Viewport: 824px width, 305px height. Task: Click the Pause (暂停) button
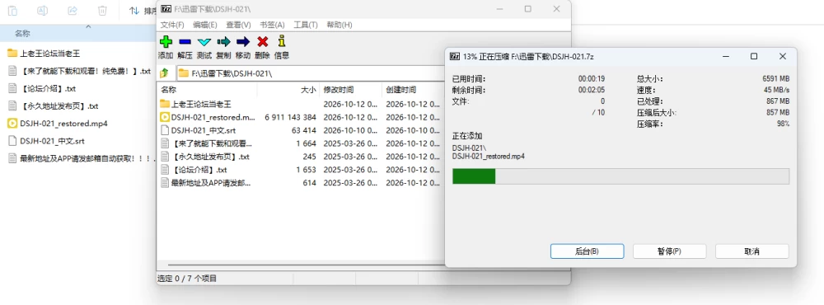pyautogui.click(x=669, y=251)
